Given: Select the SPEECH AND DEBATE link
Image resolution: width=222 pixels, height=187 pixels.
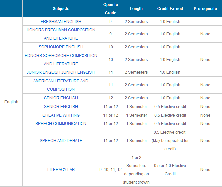Looking at the screenshot, I should point(61,141).
